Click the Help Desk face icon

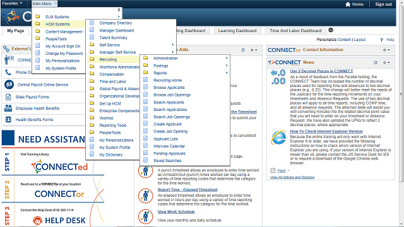coord(38,221)
